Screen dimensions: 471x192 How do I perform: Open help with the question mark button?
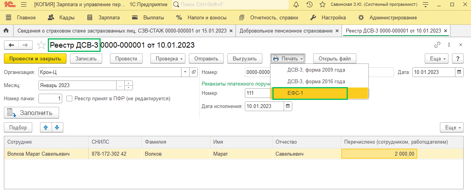pyautogui.click(x=458, y=59)
